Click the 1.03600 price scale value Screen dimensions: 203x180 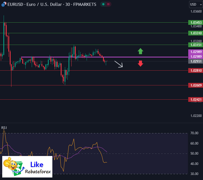pos(196,11)
